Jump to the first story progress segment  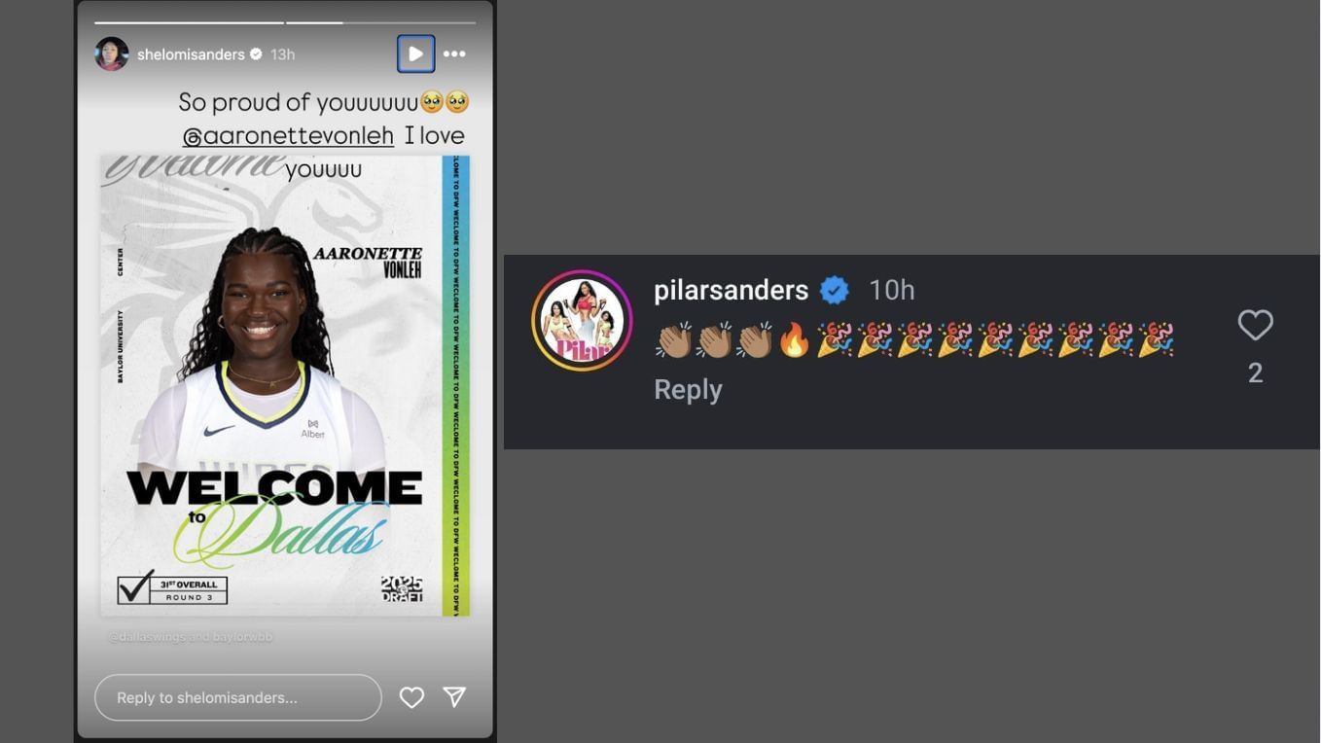point(189,22)
